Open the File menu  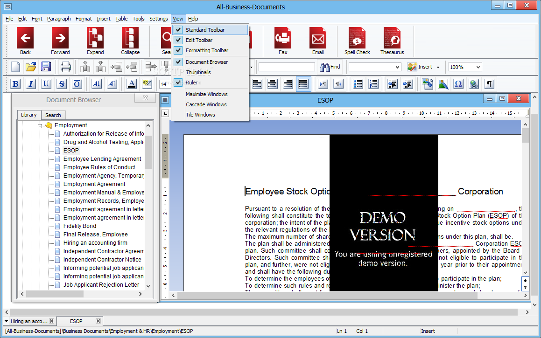pyautogui.click(x=9, y=19)
